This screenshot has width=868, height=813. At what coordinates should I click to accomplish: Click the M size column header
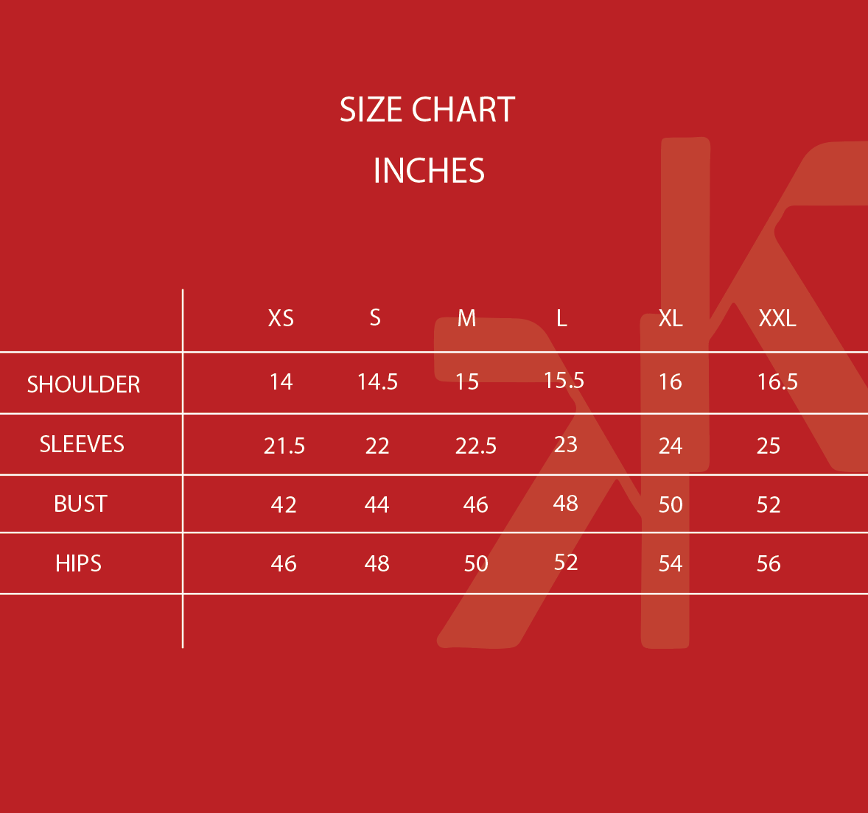[x=466, y=318]
